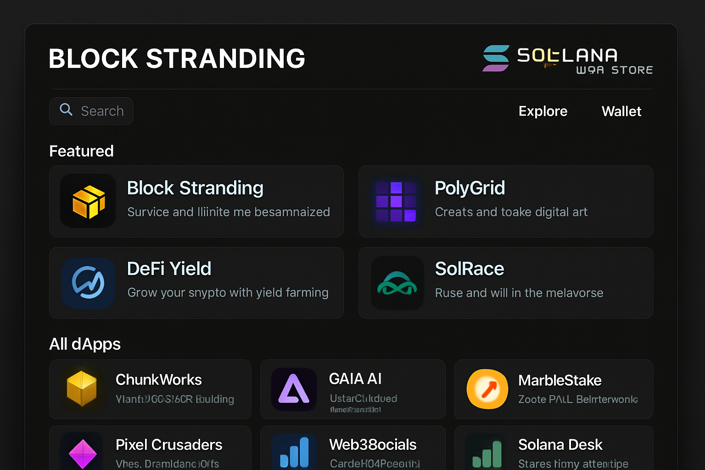Open the DeFi Yield circular arrow icon
705x470 pixels.
click(88, 283)
